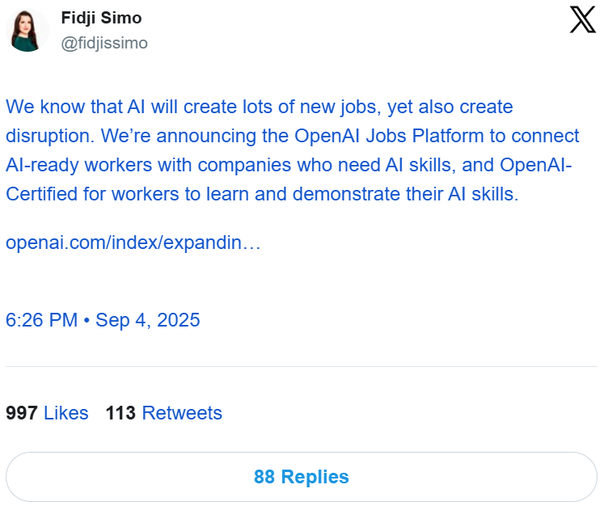
Task: Open the openai.com/index/expandin… link
Action: (x=133, y=242)
